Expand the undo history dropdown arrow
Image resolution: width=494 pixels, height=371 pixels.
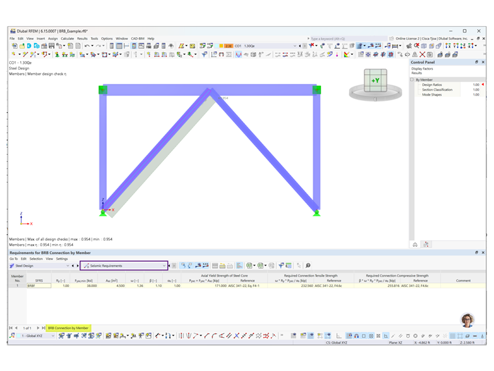pos(92,46)
